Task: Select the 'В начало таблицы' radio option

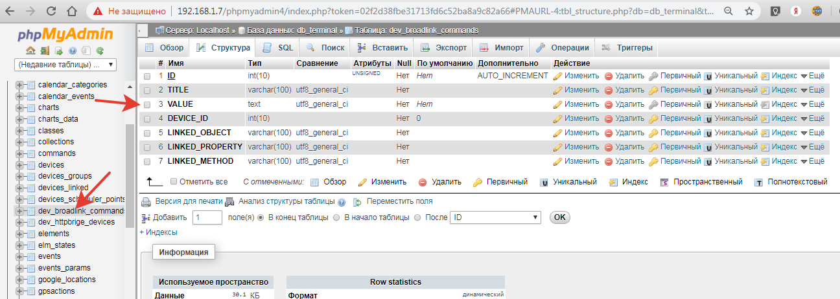Action: 336,217
